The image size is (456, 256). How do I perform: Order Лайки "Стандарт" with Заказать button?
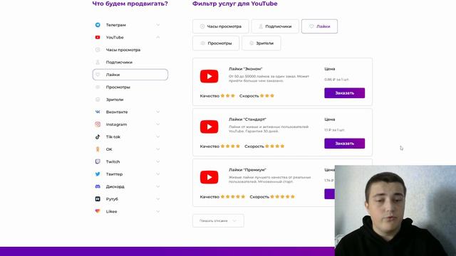[345, 144]
